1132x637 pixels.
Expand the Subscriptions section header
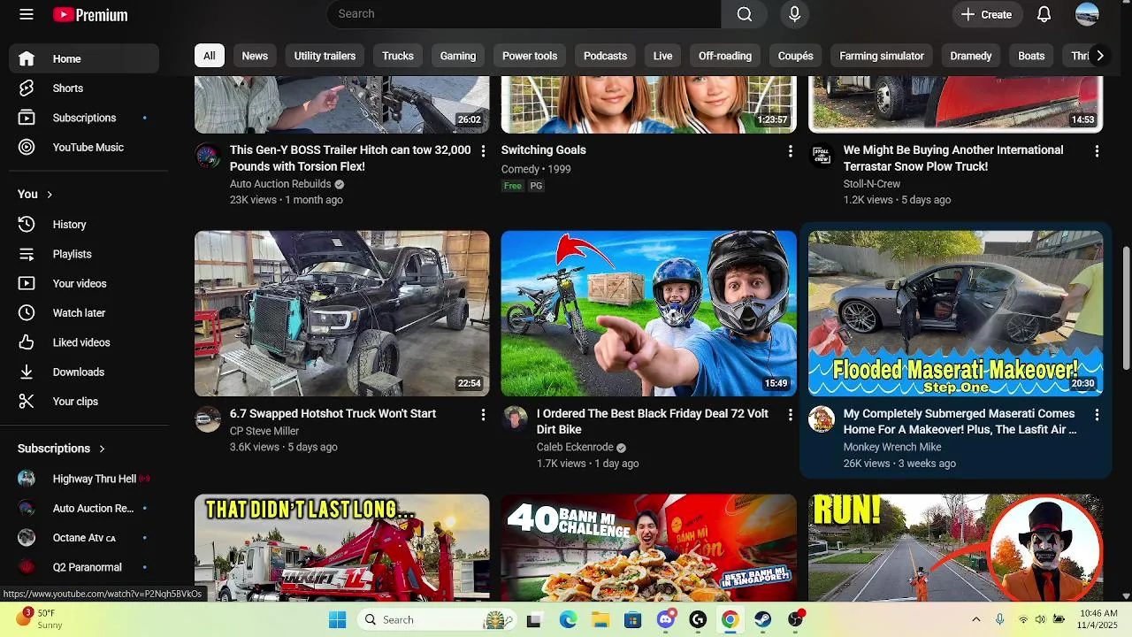pyautogui.click(x=62, y=449)
